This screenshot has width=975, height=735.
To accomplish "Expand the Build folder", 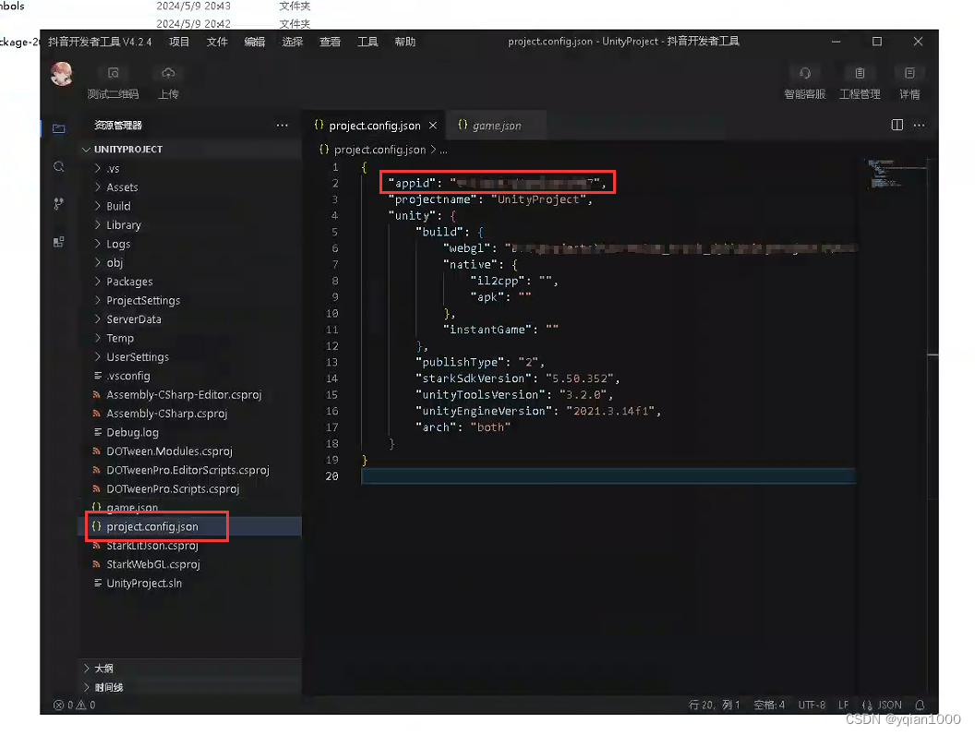I will (189, 206).
